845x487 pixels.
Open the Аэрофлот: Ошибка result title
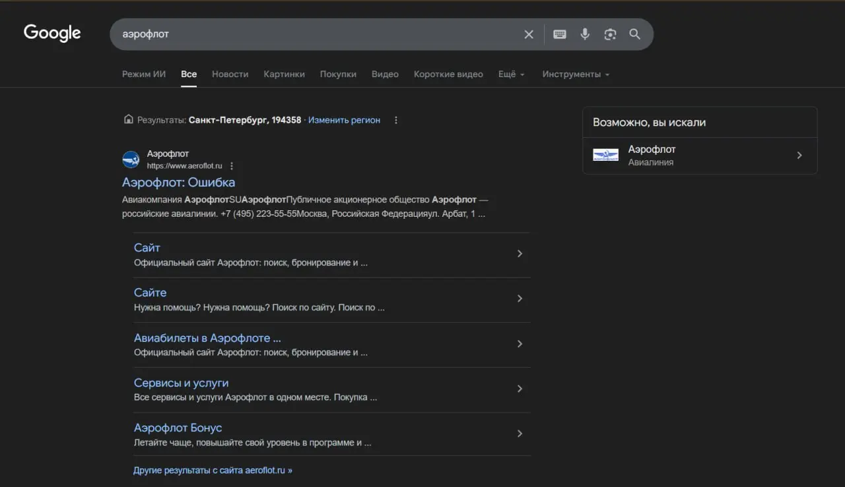click(x=178, y=183)
